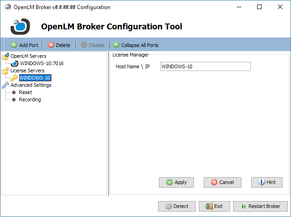The width and height of the screenshot is (291, 217).
Task: Run Detect to find license managers
Action: pyautogui.click(x=177, y=206)
